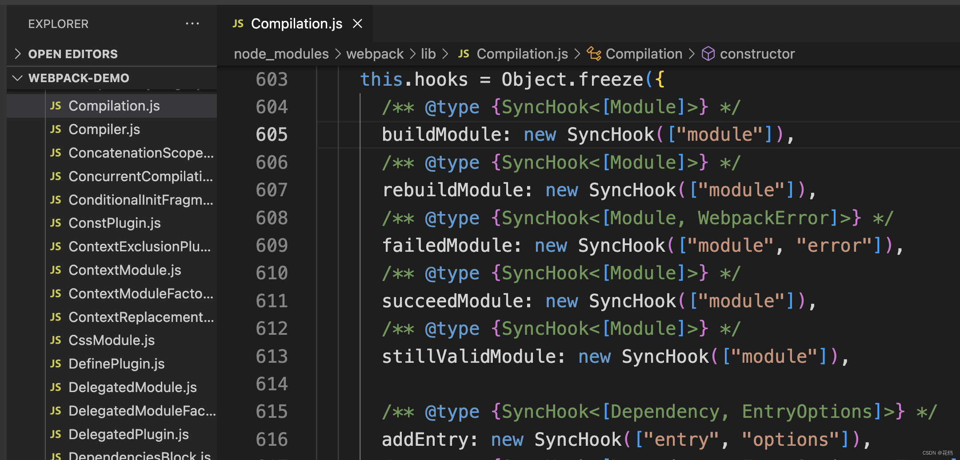Click the JS icon beside ConstPlugin.js
Viewport: 960px width, 460px height.
(56, 223)
